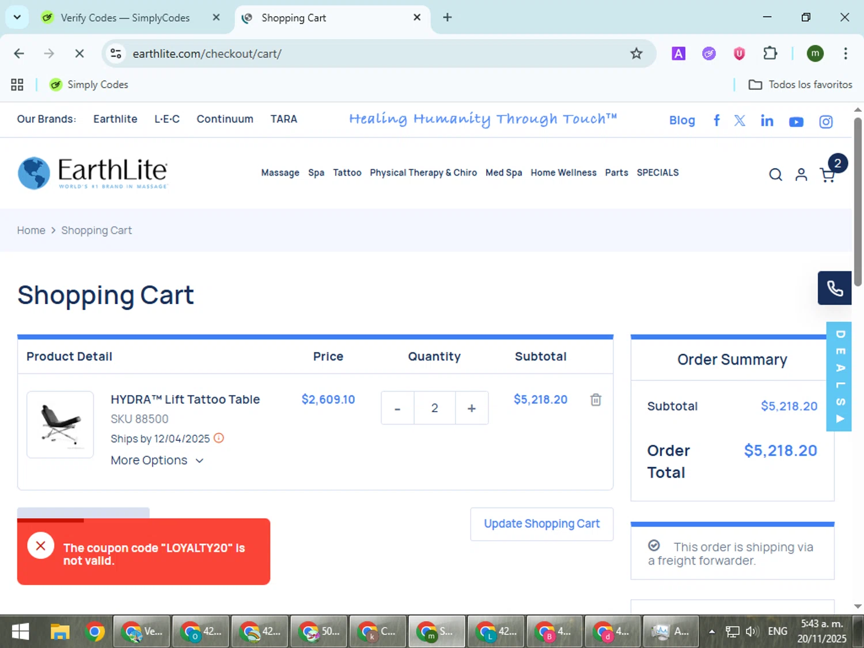Screen dimensions: 864x648
Task: Open HYDRA Lift Tattoo Table product link
Action: coord(185,399)
